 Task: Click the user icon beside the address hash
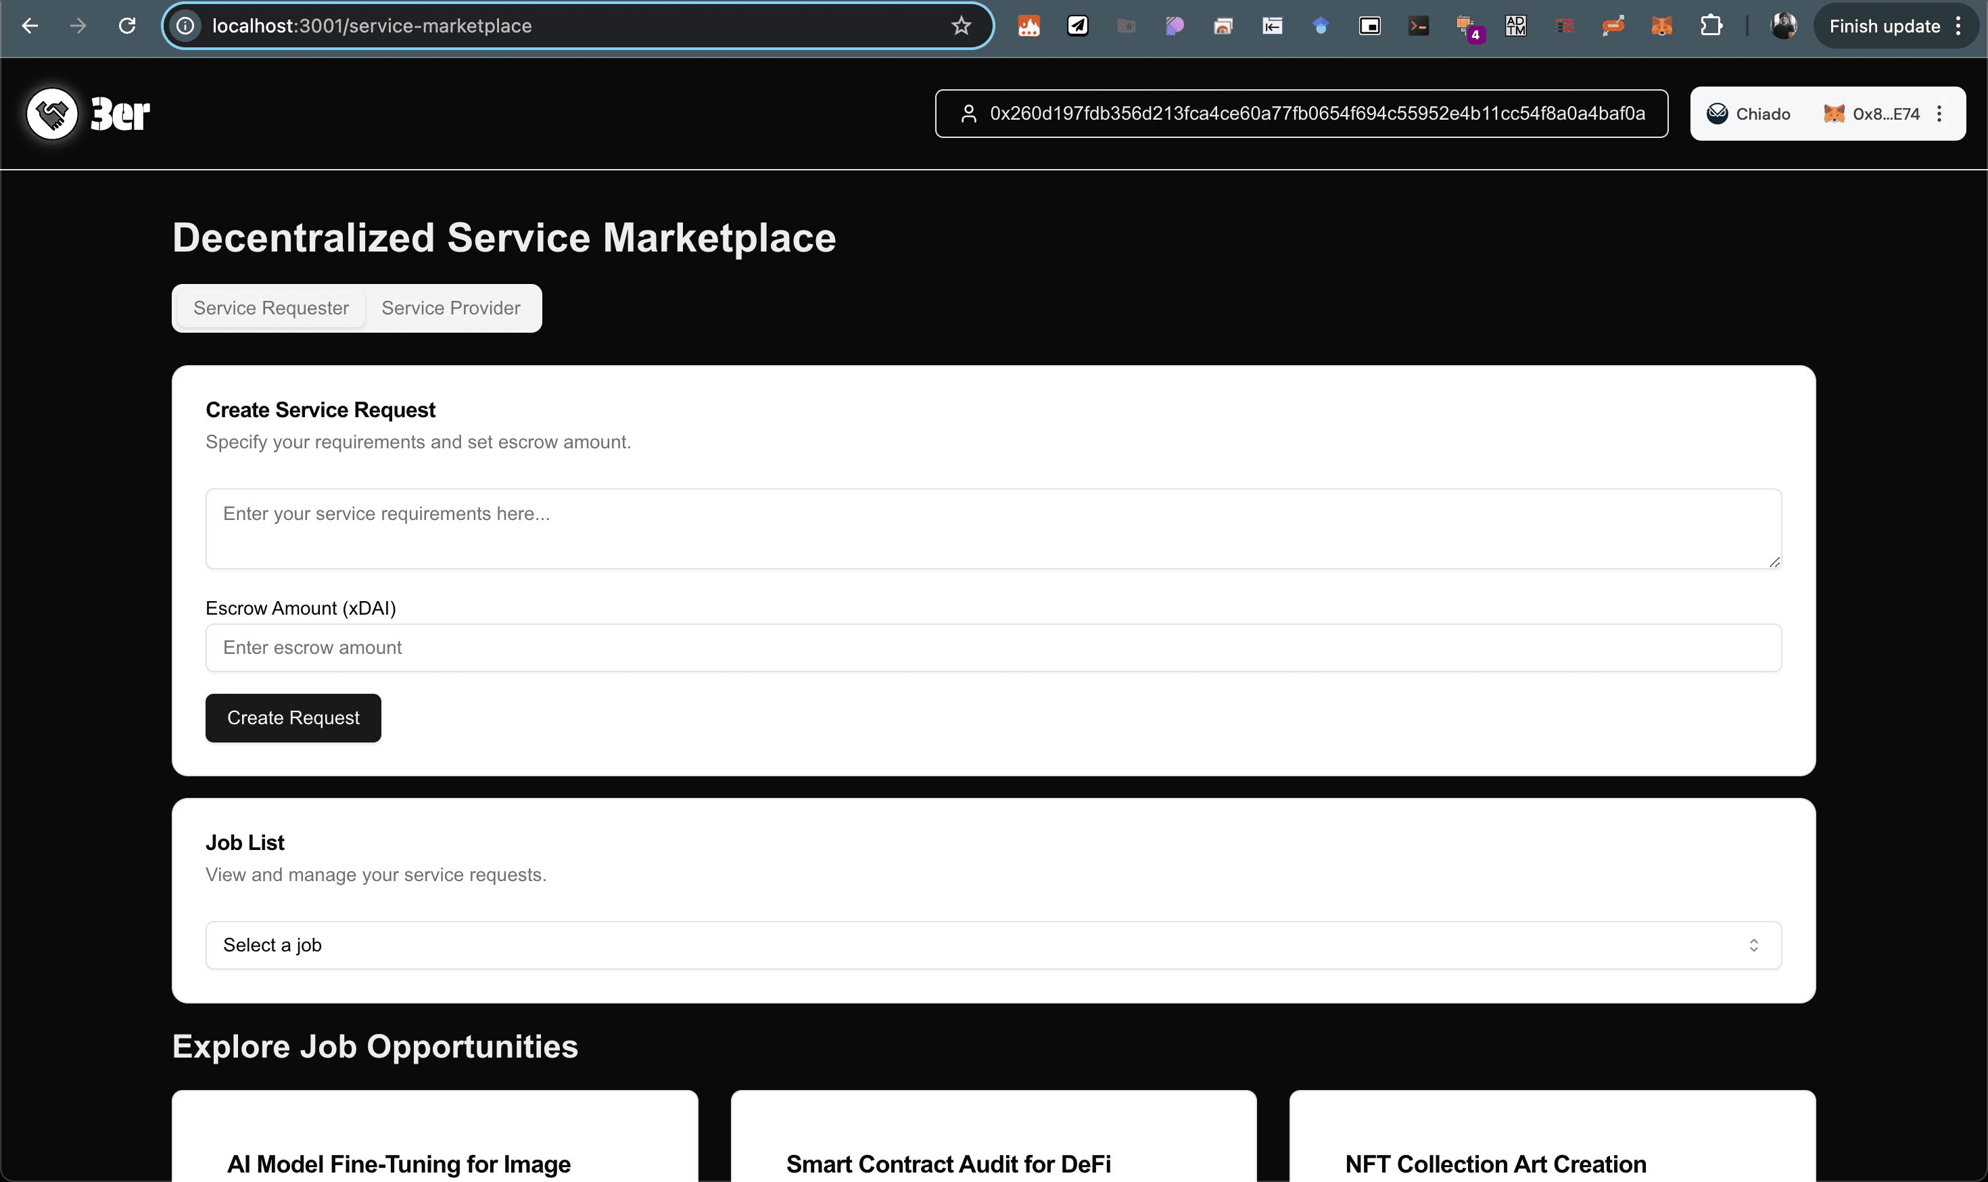(968, 114)
